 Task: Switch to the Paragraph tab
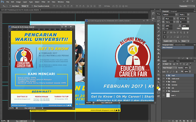[174, 11]
